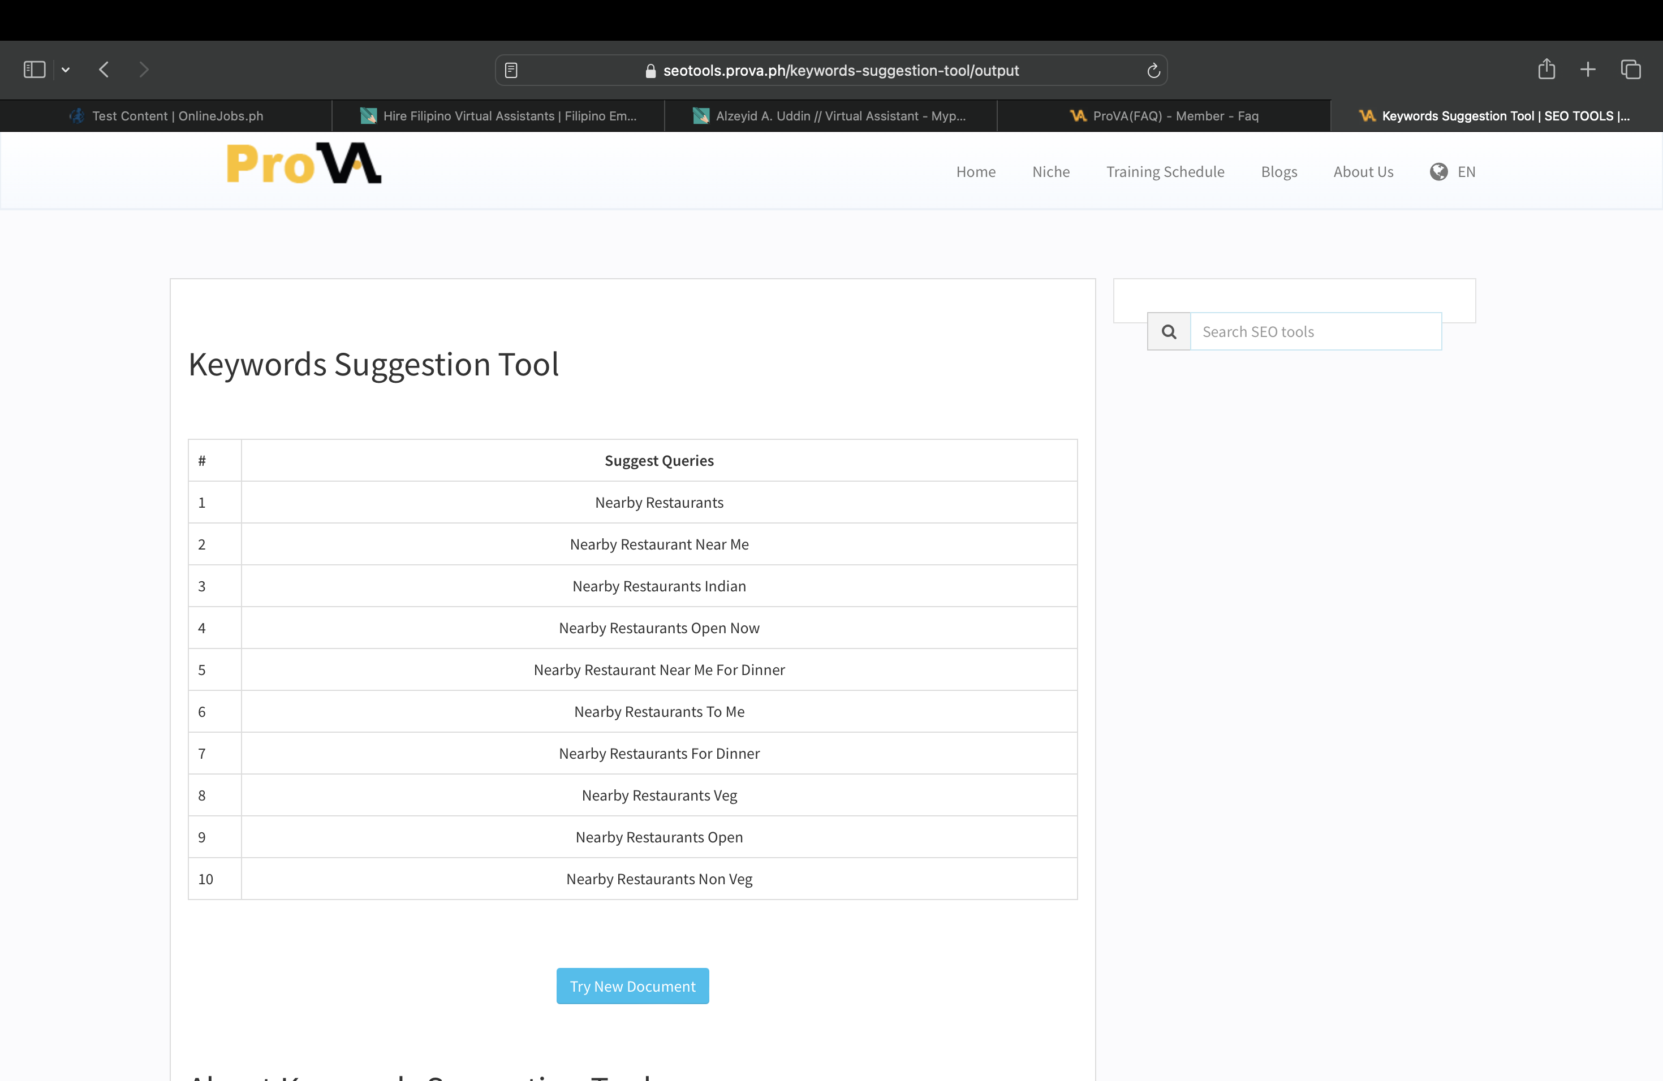Click the ProVA logo image
Screen dimensions: 1663x1081
(304, 164)
